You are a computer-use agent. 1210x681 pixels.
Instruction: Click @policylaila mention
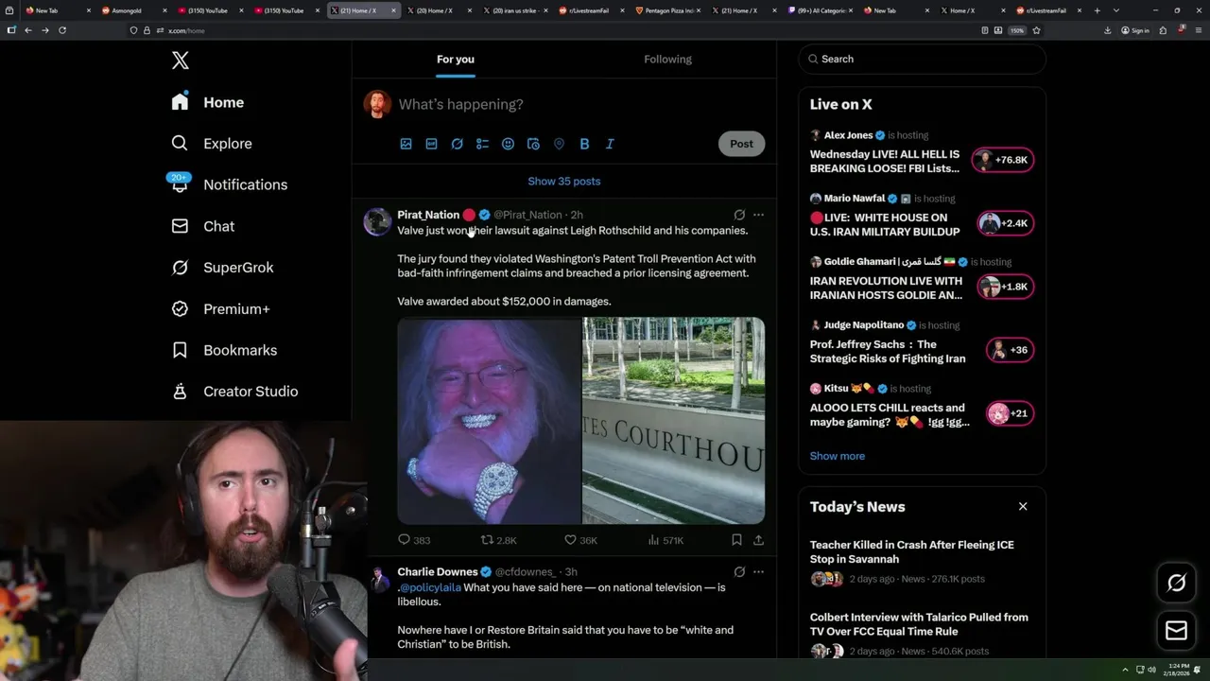coord(430,587)
